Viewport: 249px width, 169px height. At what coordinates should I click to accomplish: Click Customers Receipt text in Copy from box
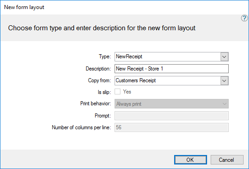pos(136,80)
